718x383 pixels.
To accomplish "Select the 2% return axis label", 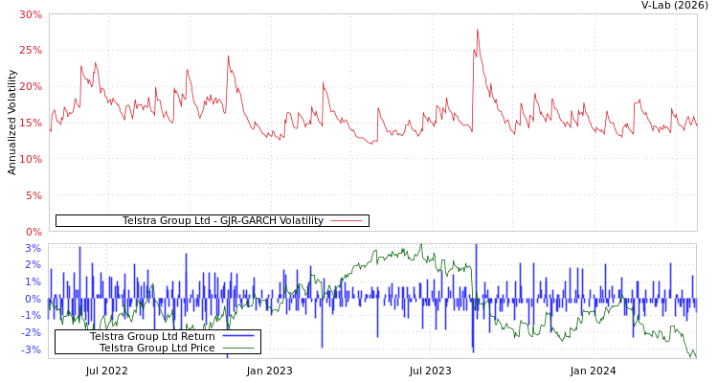I will (x=34, y=265).
